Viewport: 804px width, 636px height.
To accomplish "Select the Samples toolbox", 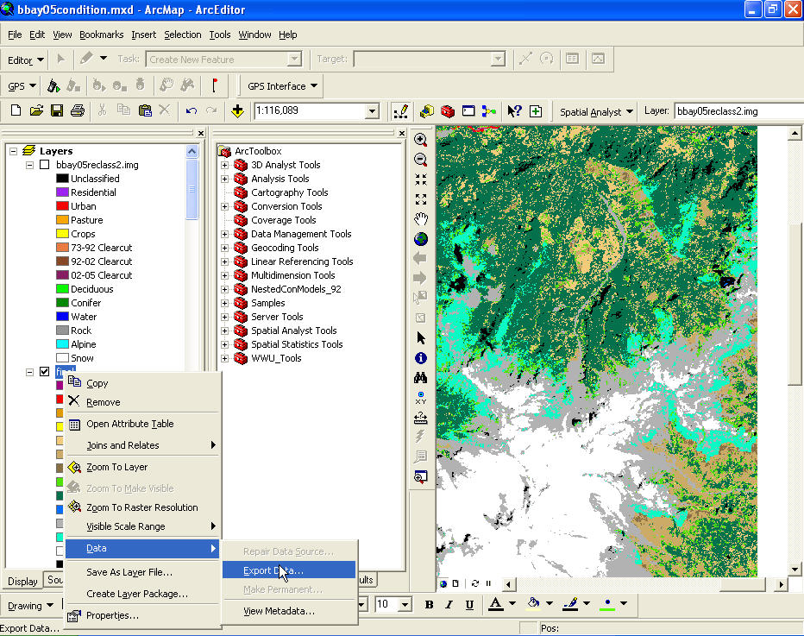I will pos(267,303).
